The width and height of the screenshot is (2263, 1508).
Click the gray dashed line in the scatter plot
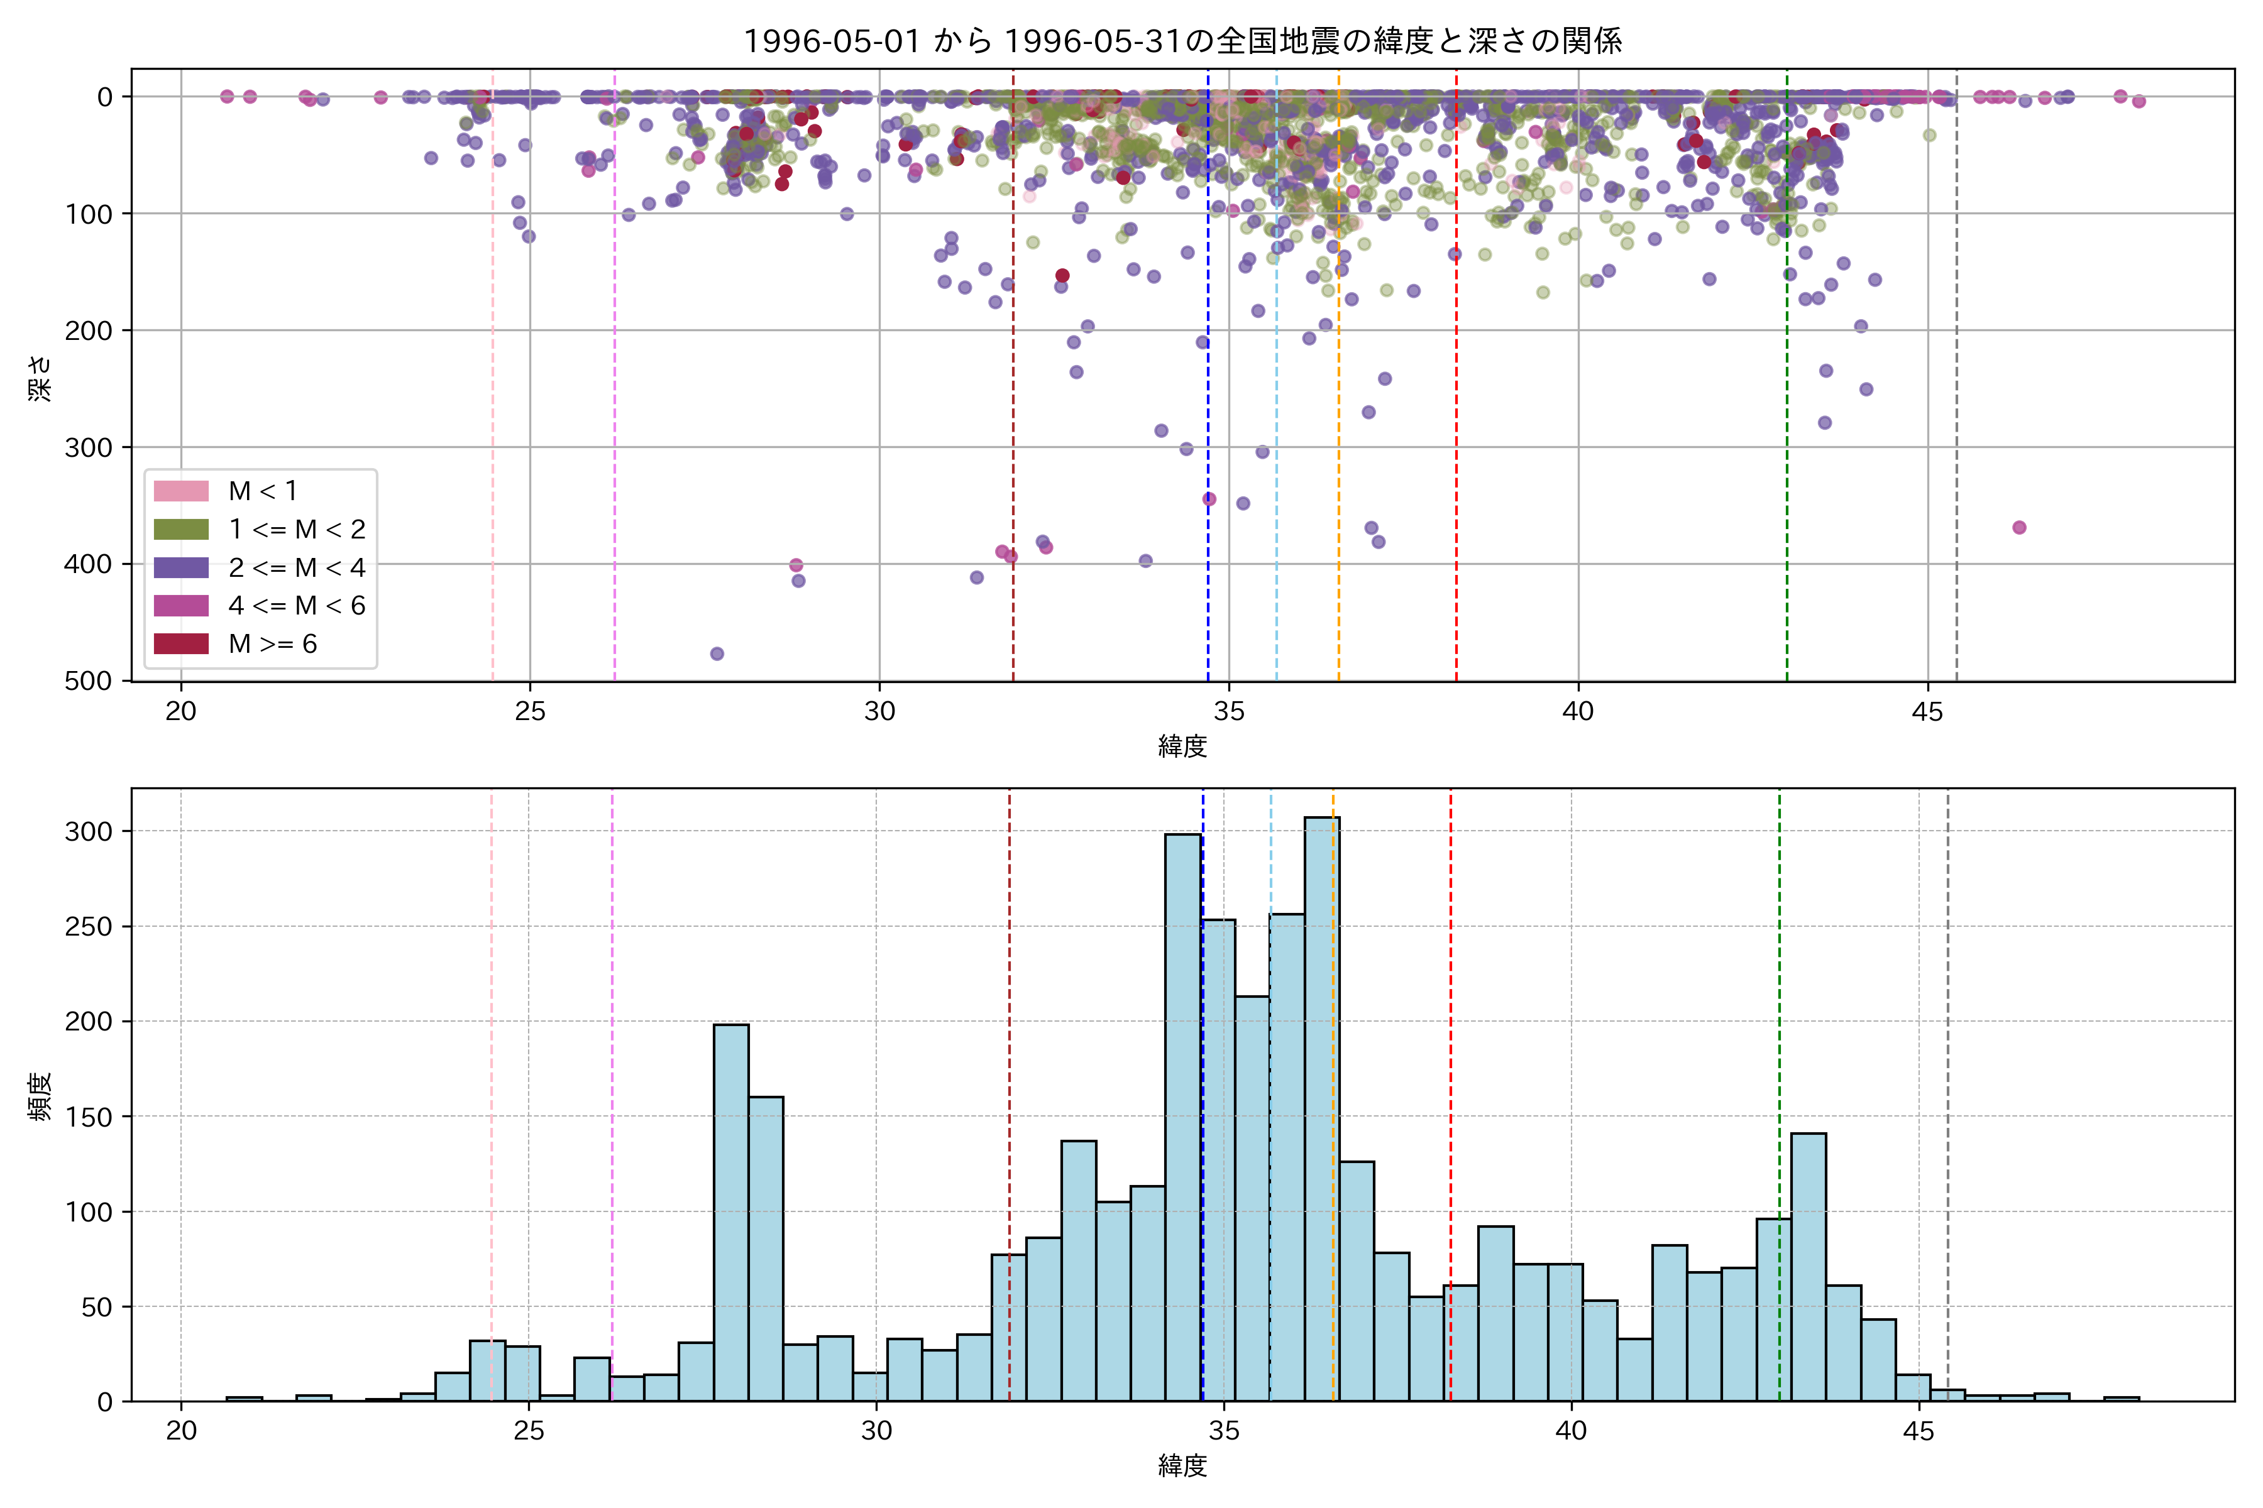coord(1956,385)
